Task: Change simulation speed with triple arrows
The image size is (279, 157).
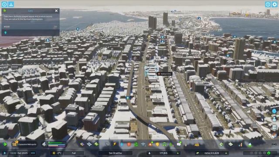Action: (x=33, y=153)
